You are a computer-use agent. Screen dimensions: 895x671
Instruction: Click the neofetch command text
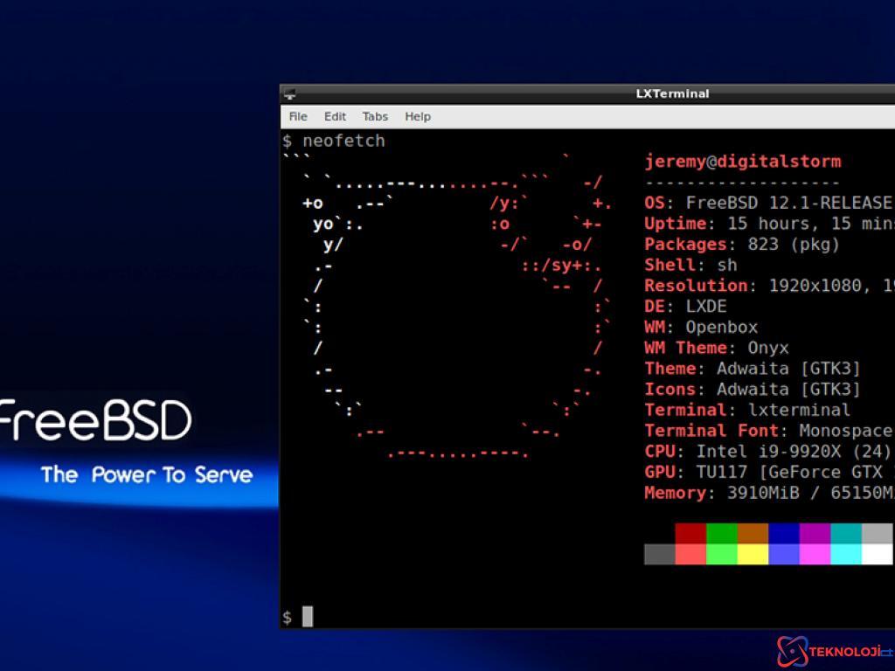point(343,141)
